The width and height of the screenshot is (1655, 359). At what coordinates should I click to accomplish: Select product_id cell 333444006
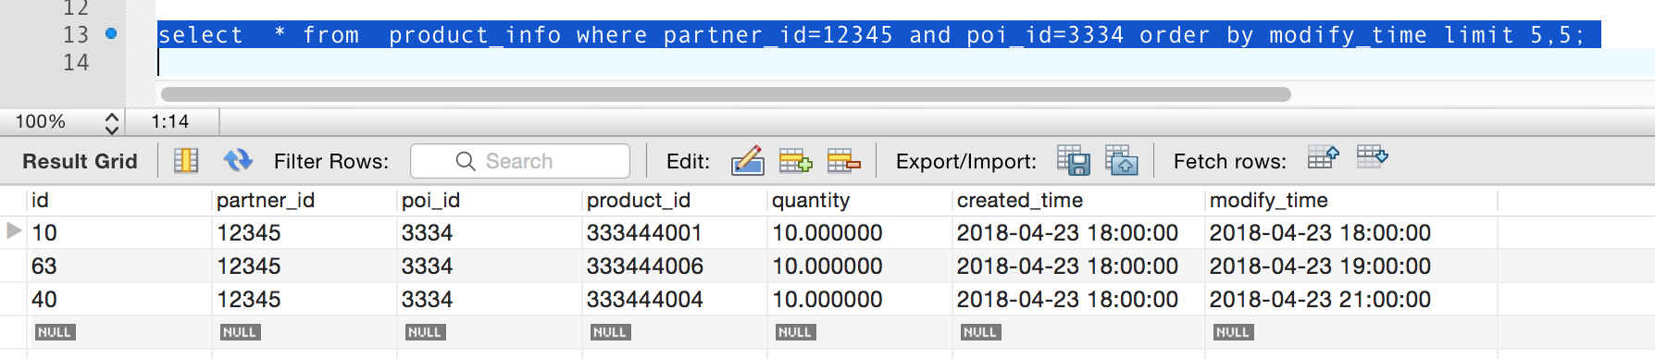pos(675,266)
